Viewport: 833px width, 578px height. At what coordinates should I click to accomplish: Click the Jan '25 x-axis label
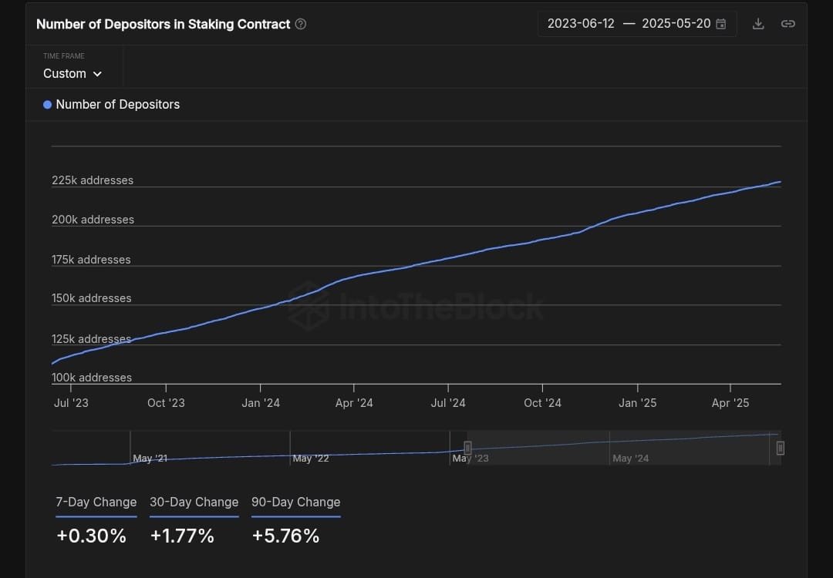click(638, 403)
